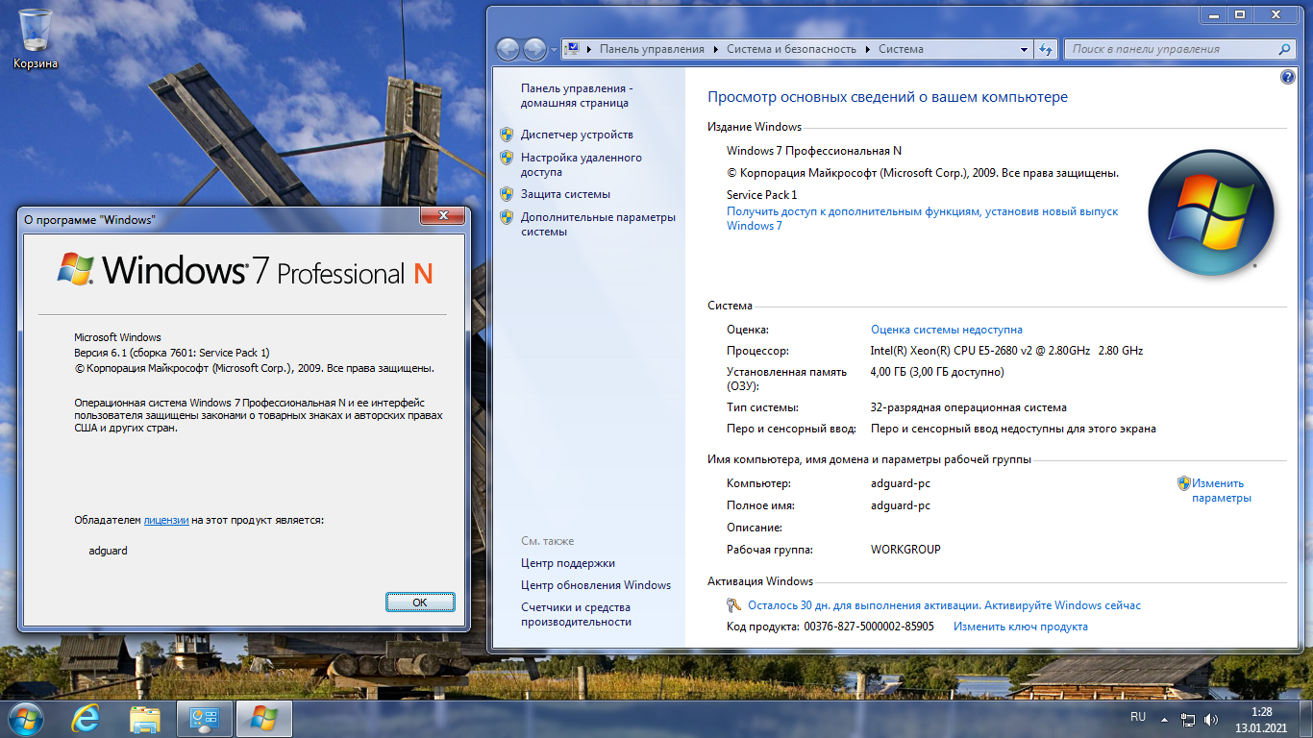Click the product code 00376-827-5000002-85905

(869, 627)
